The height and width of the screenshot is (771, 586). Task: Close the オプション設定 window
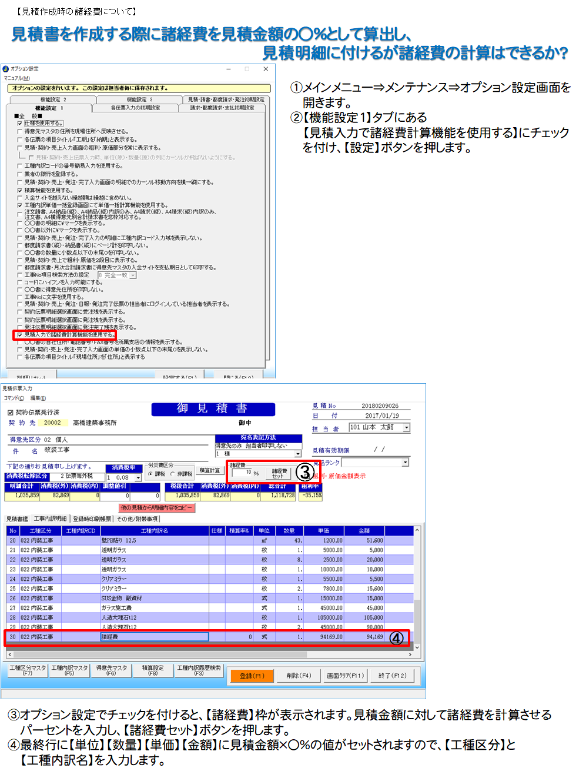tap(266, 69)
